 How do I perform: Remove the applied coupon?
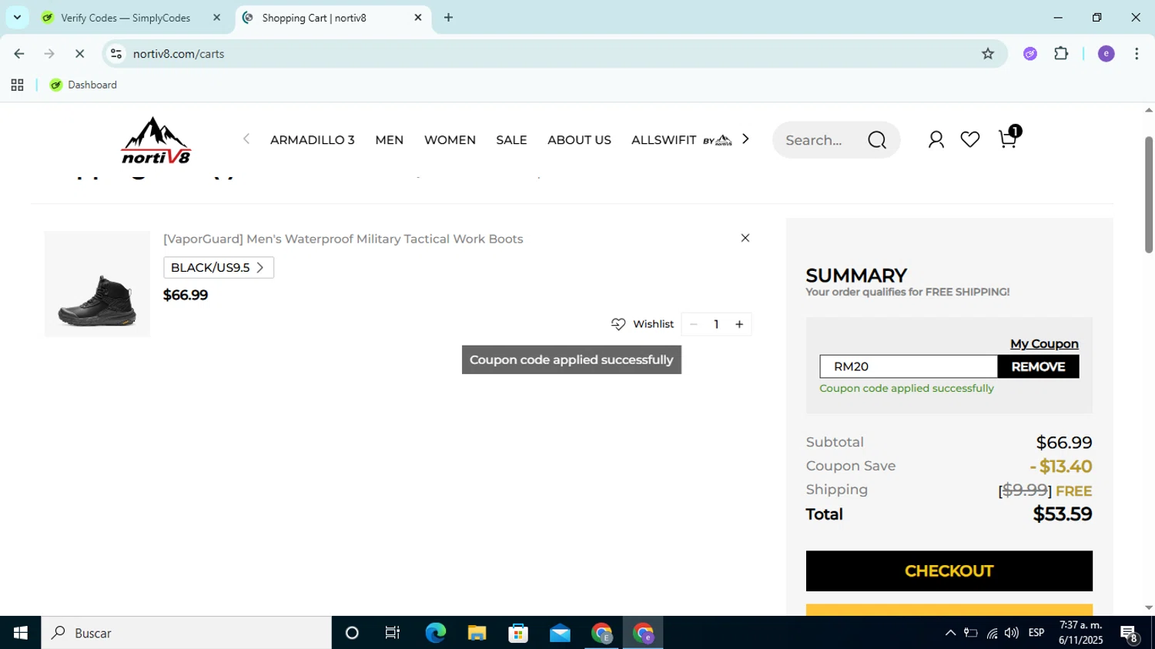point(1038,366)
